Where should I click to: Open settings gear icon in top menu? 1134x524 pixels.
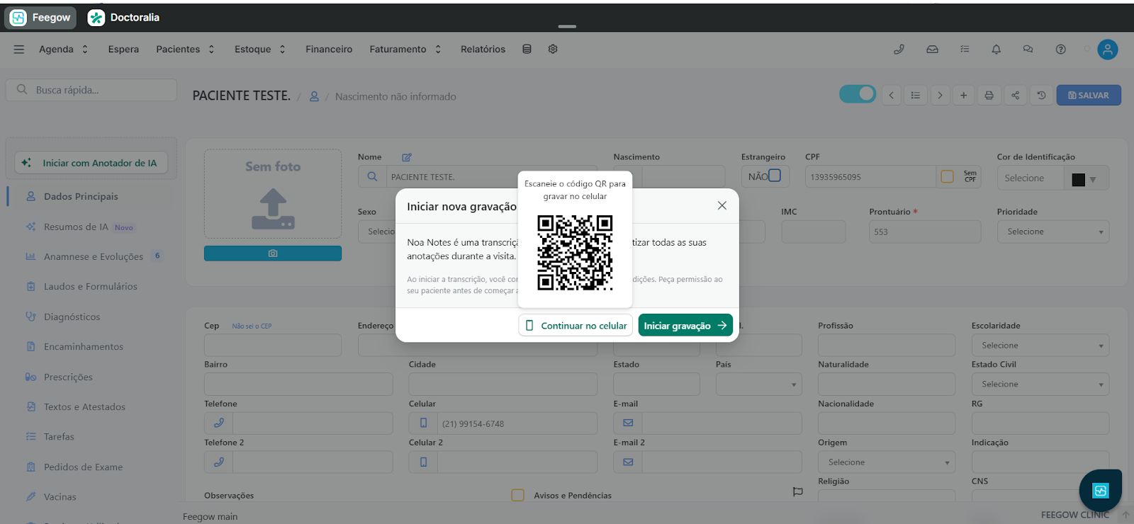[553, 50]
